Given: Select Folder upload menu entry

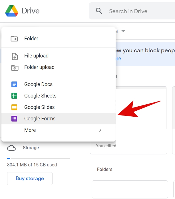Looking at the screenshot, I should click(59, 67).
